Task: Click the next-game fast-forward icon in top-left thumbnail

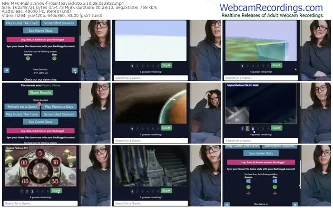Action: click(75, 70)
